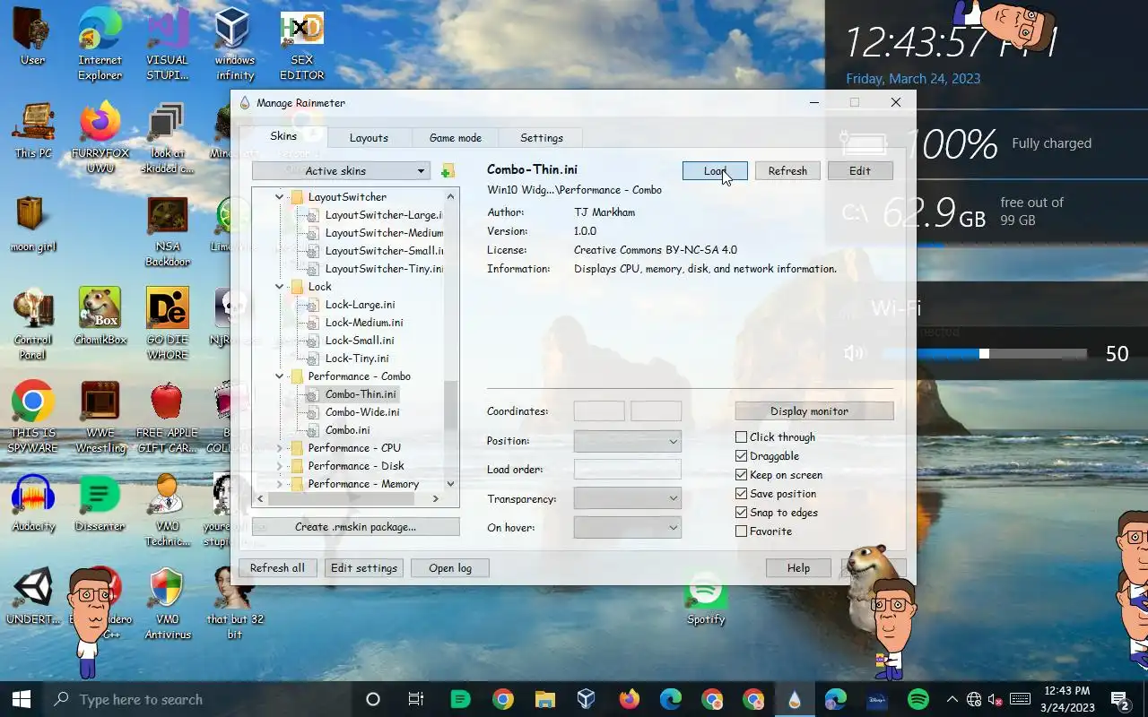Launch the ChomikBox desktop icon

[100, 317]
